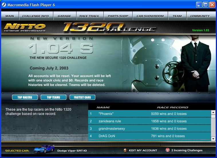This screenshot has width=217, height=158.
Task: Select racer DrAG DoN in the list
Action: coord(107,136)
